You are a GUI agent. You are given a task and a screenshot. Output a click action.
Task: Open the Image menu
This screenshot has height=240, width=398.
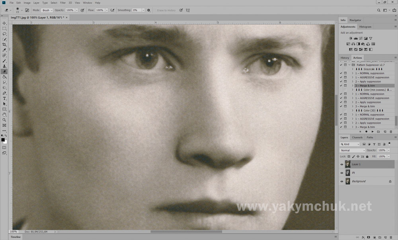tap(27, 3)
